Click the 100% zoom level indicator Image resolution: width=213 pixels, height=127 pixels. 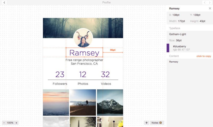click(10, 123)
